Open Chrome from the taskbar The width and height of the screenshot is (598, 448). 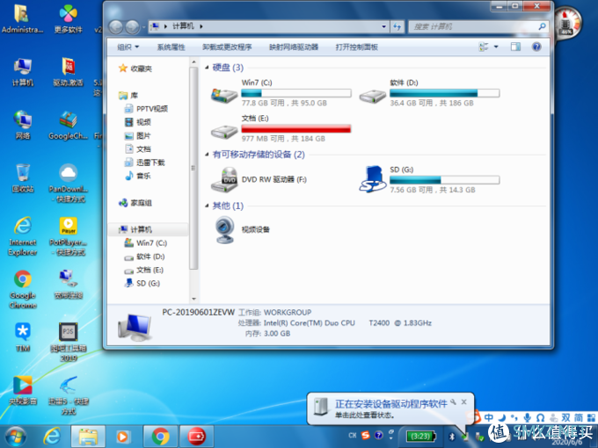[160, 437]
